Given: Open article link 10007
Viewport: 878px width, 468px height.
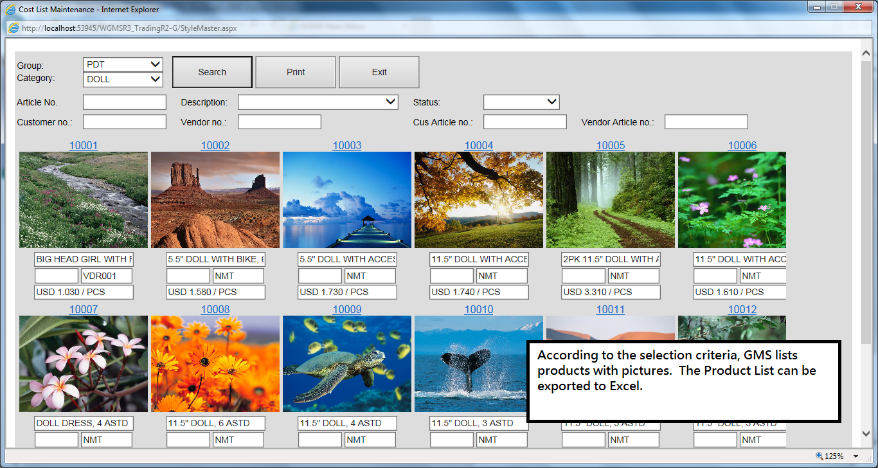Looking at the screenshot, I should [x=84, y=309].
